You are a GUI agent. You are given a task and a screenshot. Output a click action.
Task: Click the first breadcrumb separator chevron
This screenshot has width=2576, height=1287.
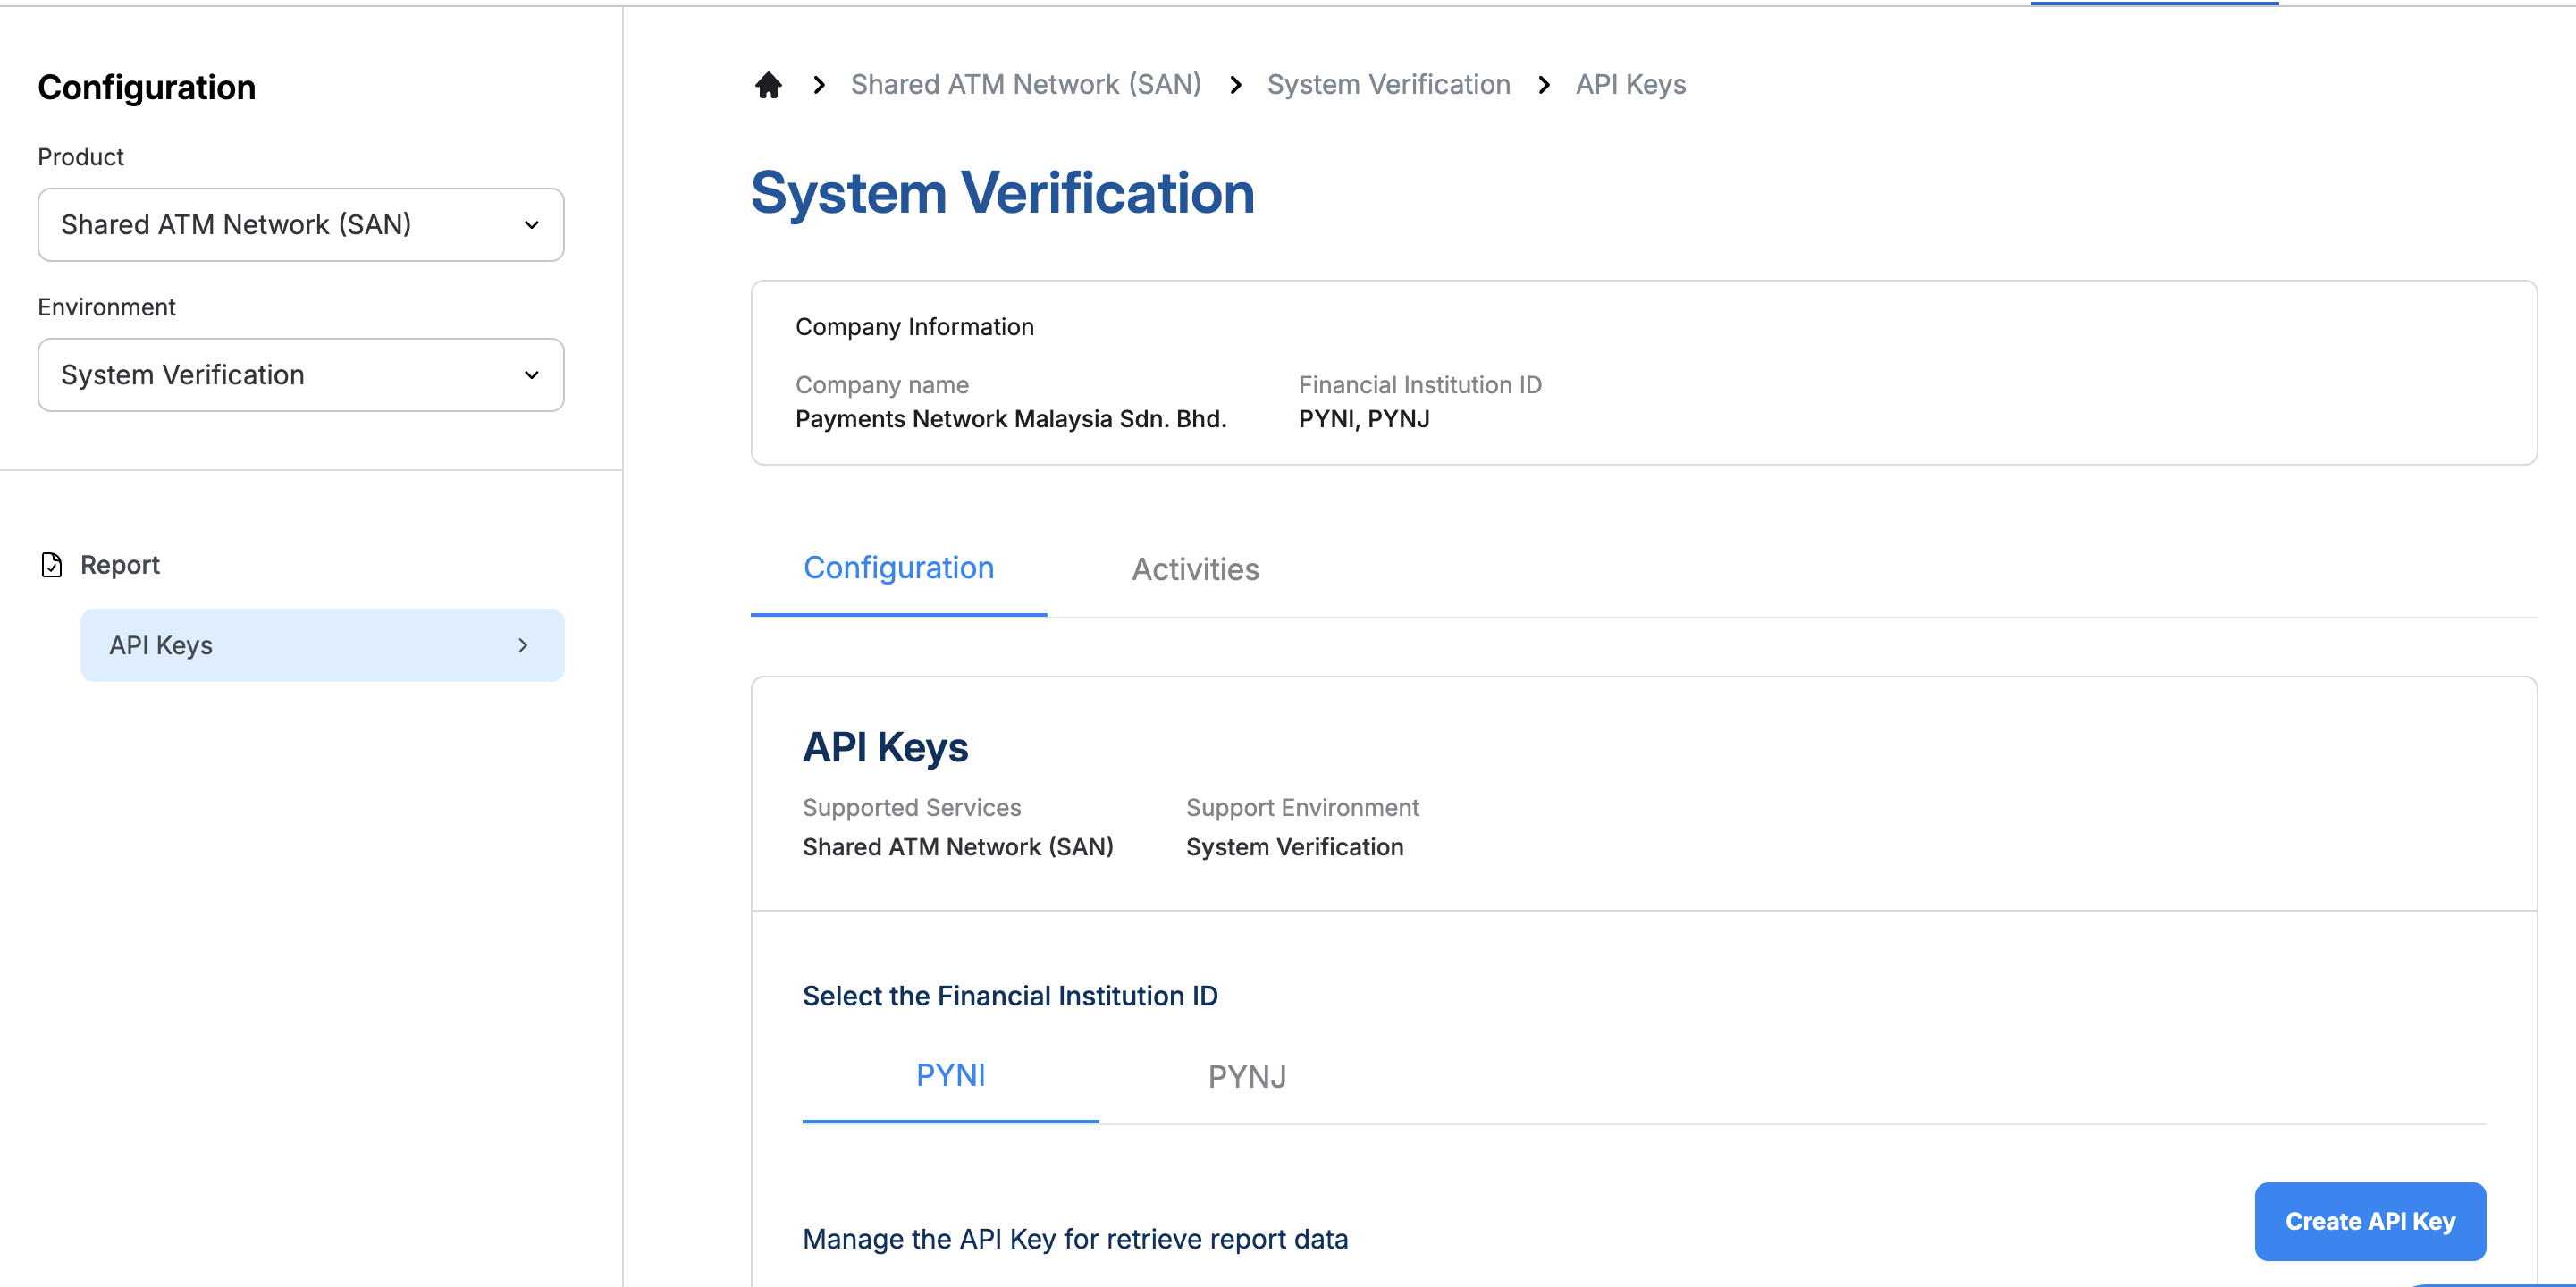(819, 85)
